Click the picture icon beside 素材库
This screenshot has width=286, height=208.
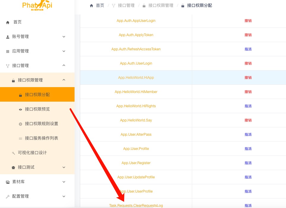[8, 182]
